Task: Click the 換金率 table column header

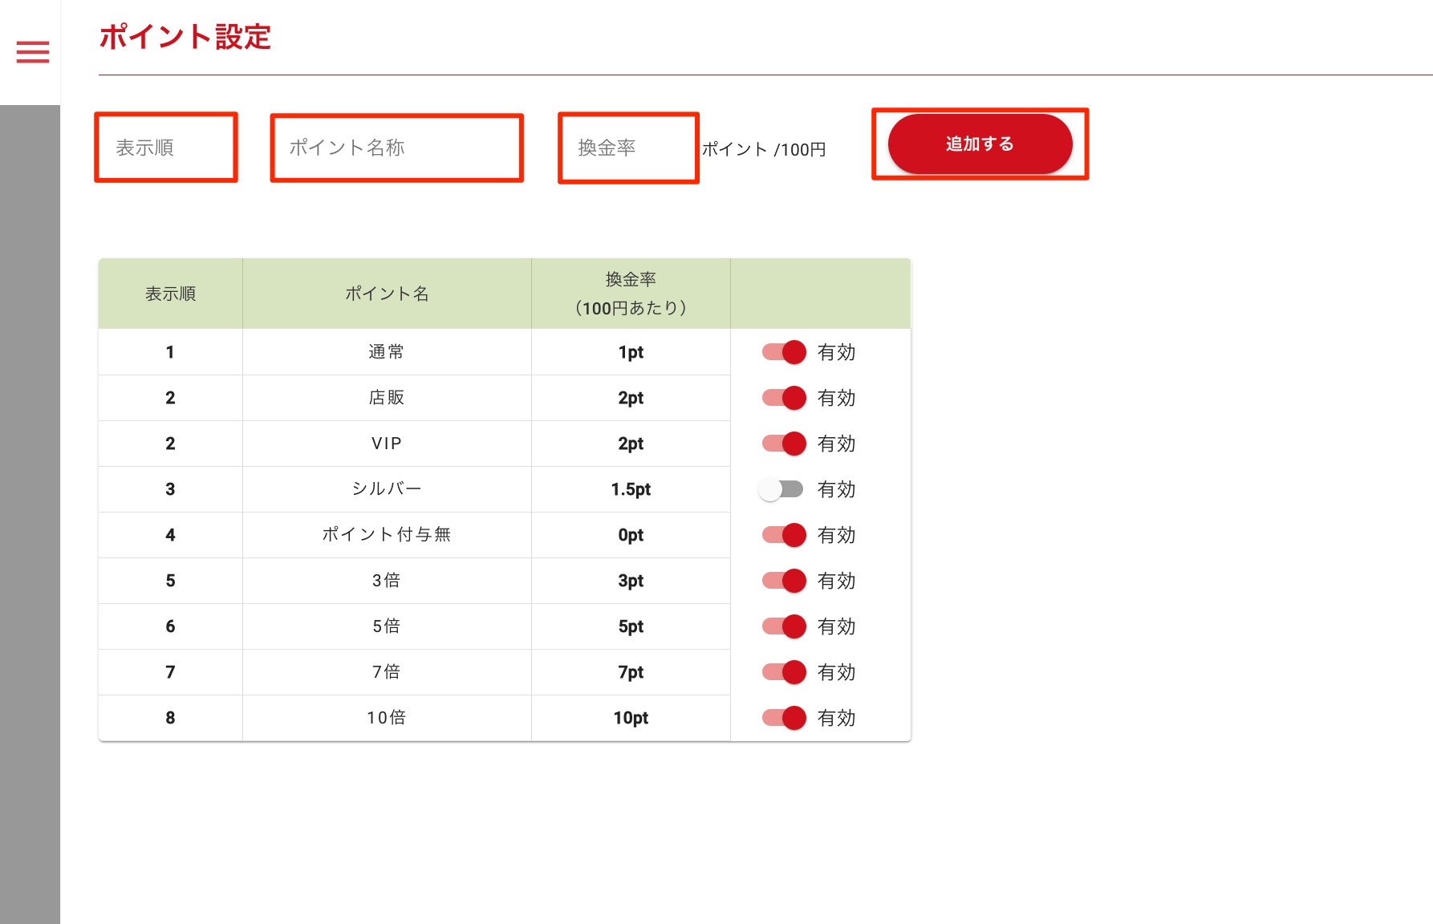Action: pos(631,294)
